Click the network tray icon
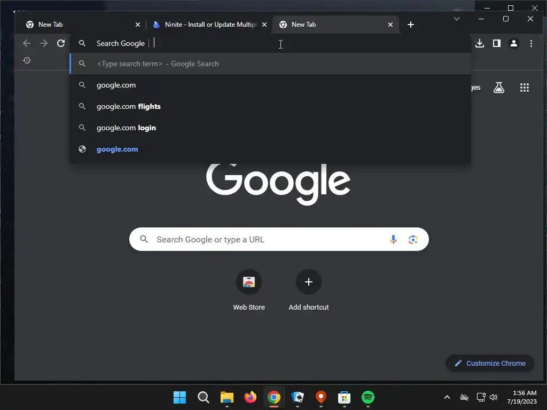The height and width of the screenshot is (410, 547). [x=481, y=397]
